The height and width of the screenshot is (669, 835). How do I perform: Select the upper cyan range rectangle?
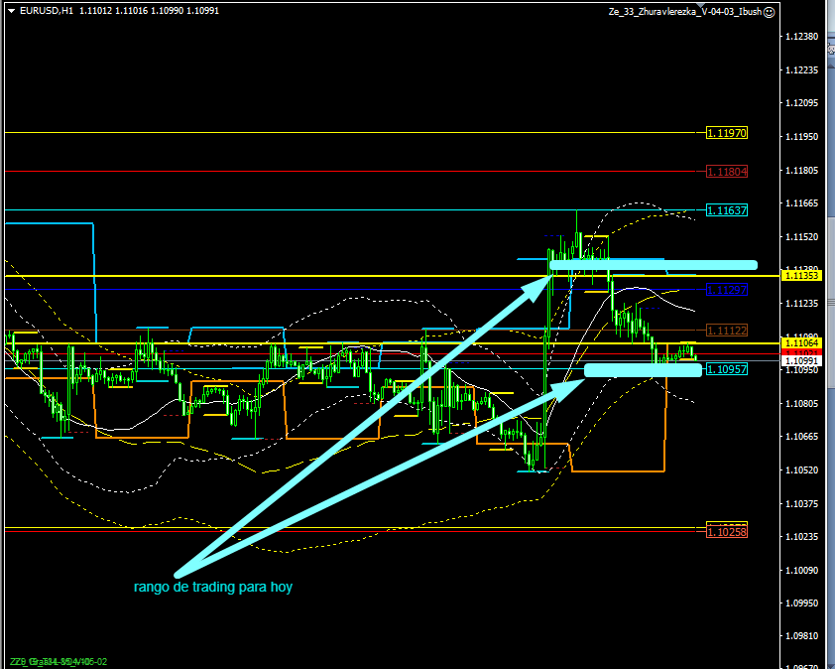pos(654,265)
